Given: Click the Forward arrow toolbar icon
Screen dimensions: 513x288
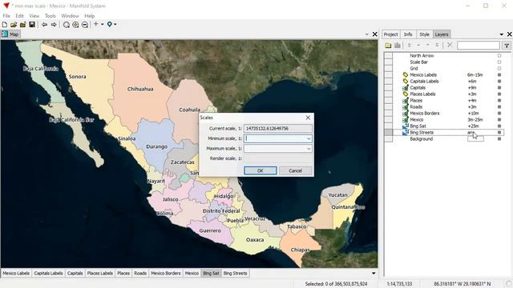Looking at the screenshot, I should pyautogui.click(x=54, y=25).
